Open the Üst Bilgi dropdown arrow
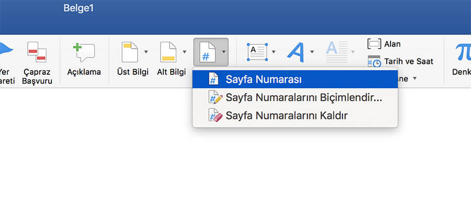Screen dimensions: 471x218 (x=146, y=52)
